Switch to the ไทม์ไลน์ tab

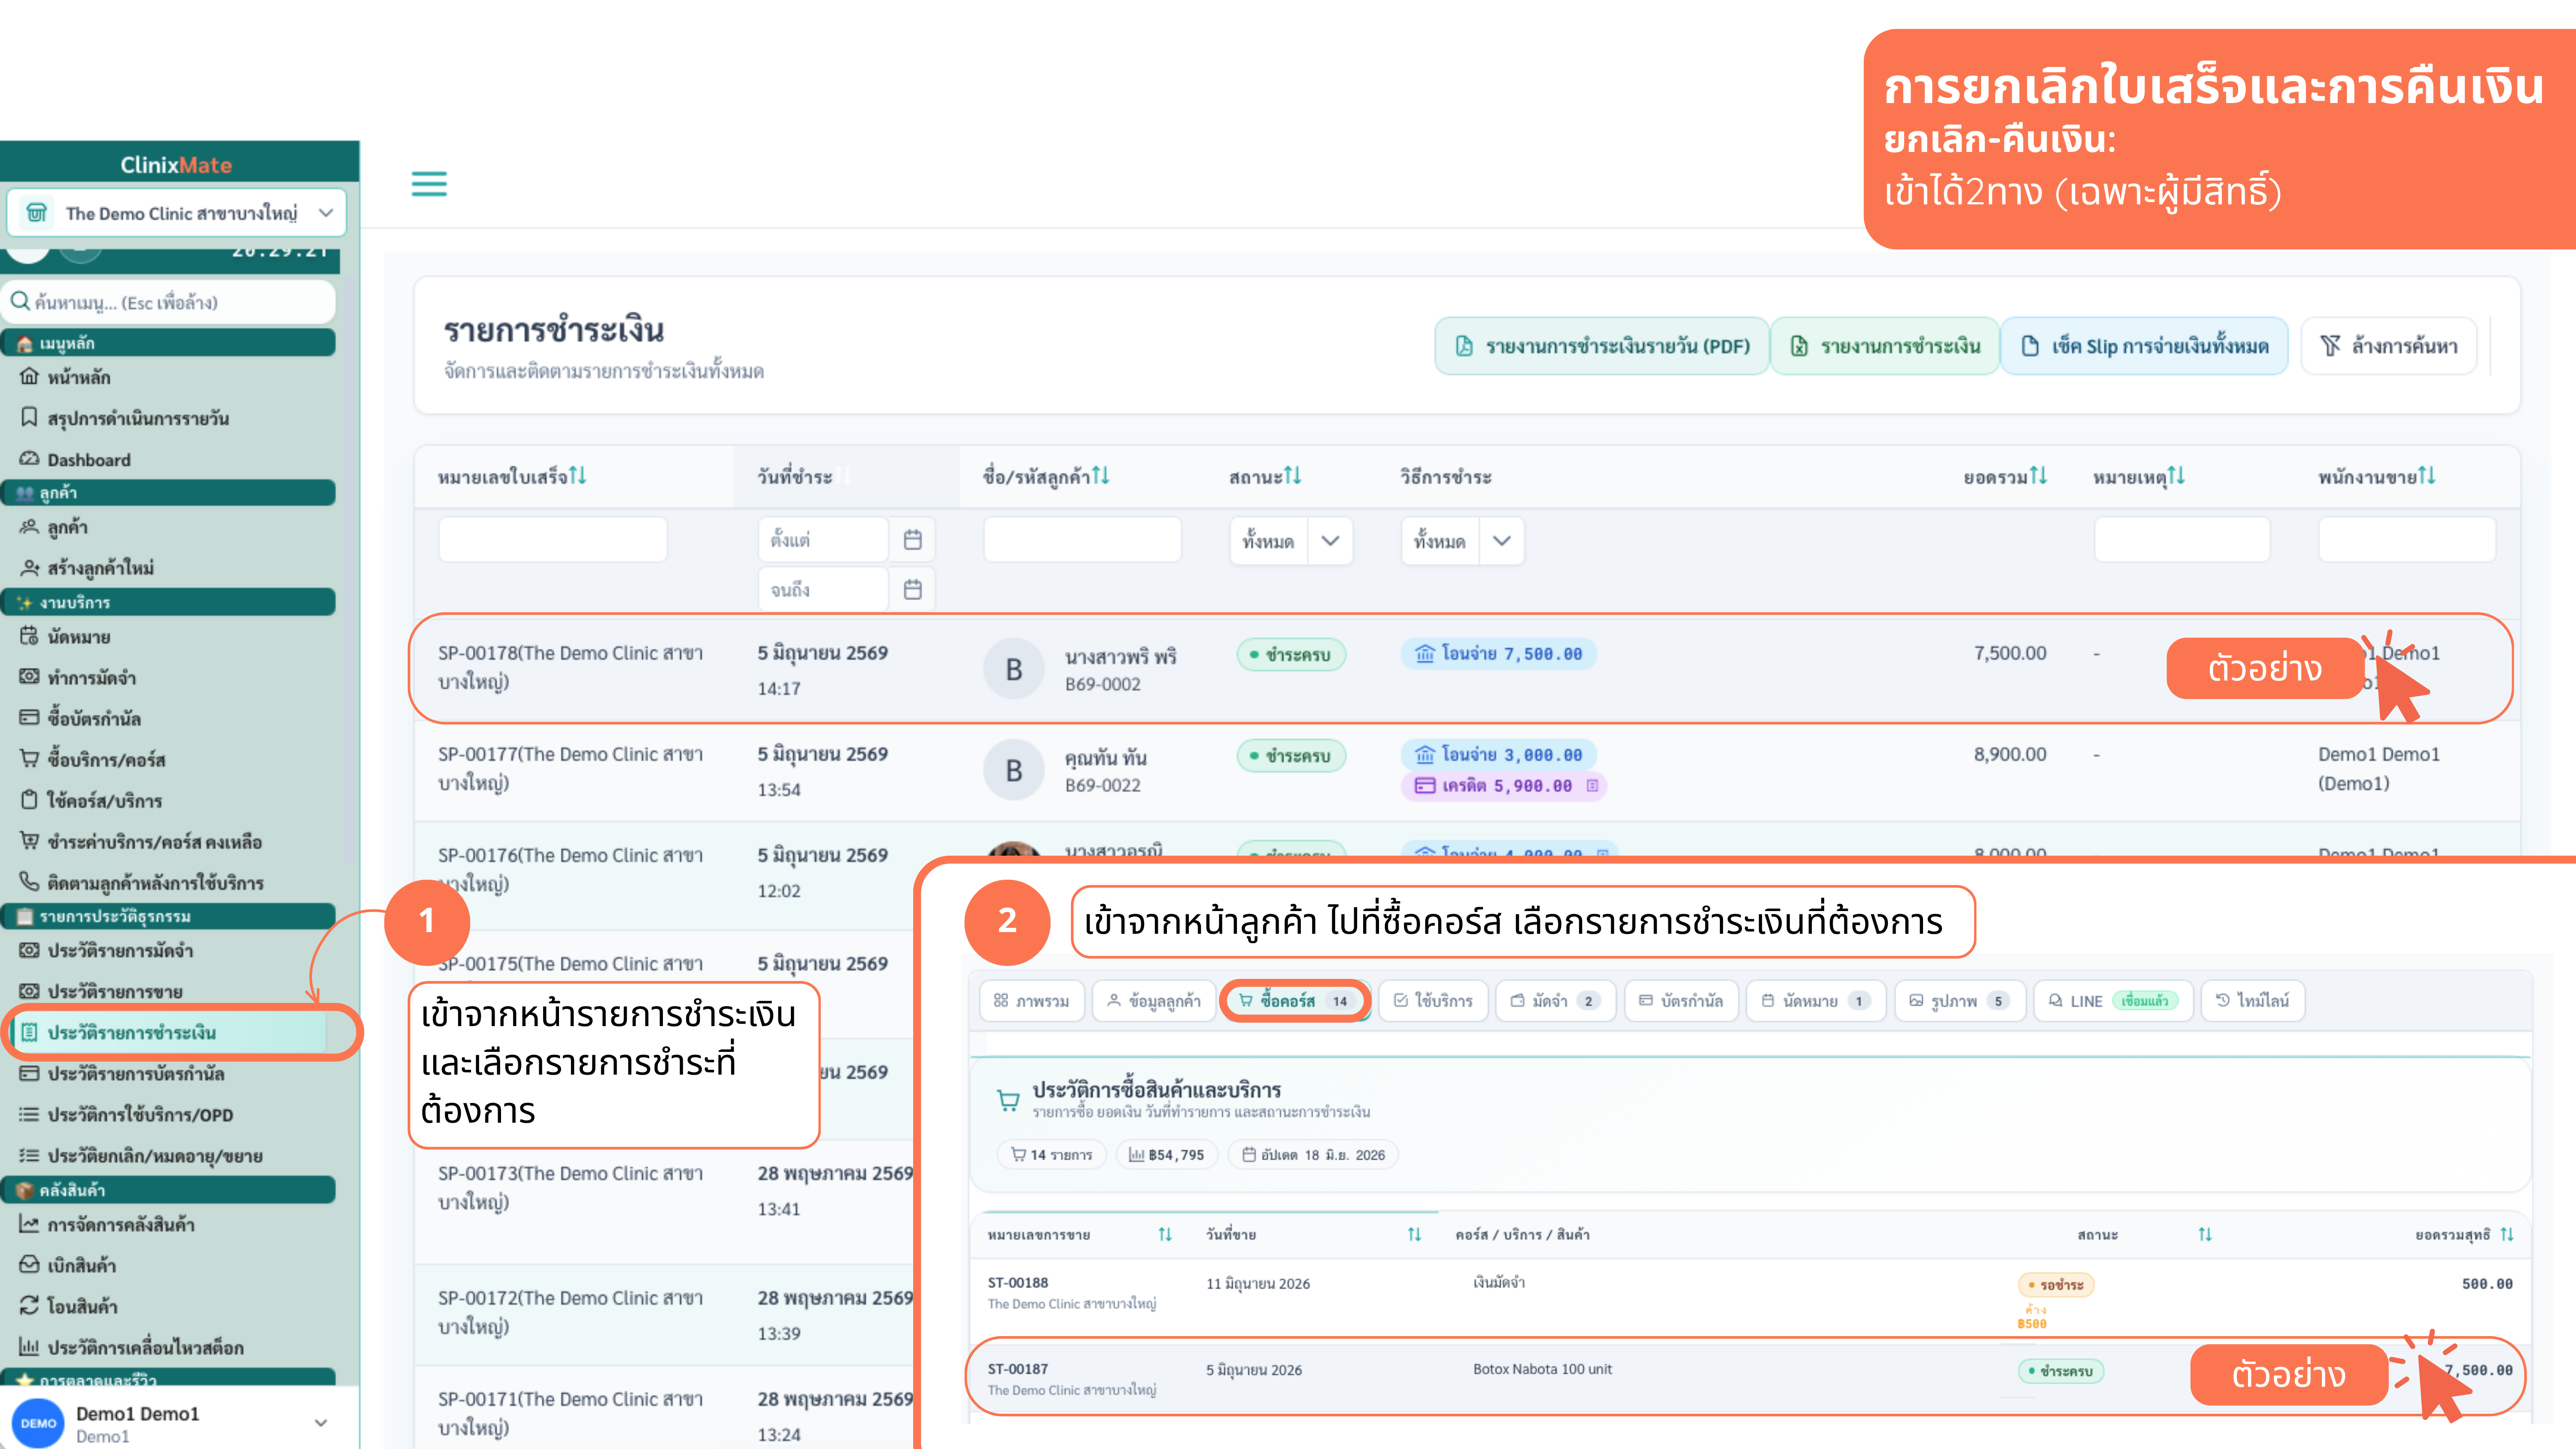click(2253, 1001)
